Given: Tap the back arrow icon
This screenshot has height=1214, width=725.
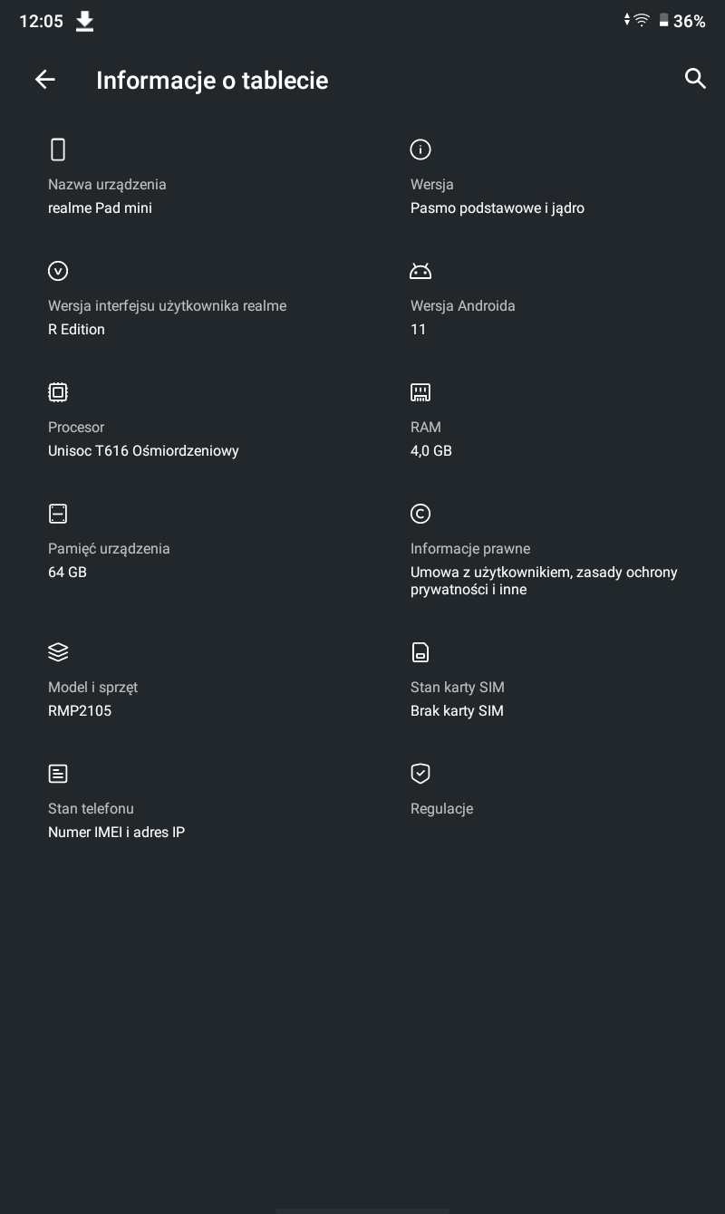Looking at the screenshot, I should 44,80.
